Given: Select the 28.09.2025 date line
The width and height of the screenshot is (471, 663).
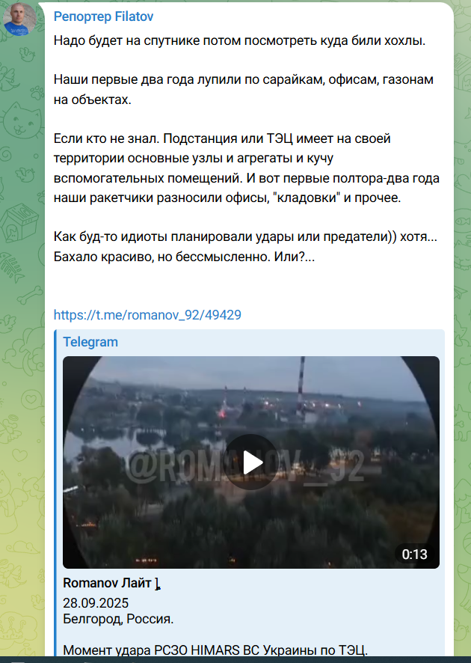Looking at the screenshot, I should point(96,603).
